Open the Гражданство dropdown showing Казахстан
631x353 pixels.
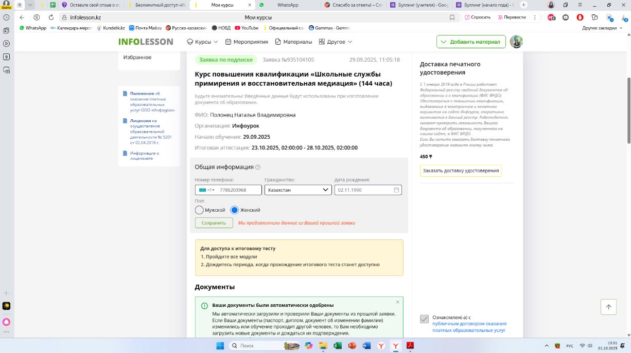[298, 190]
